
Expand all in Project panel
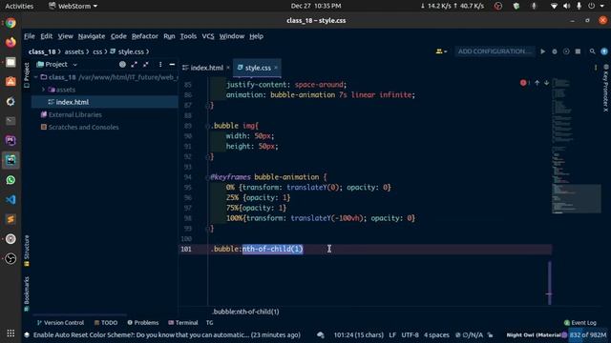(x=134, y=64)
